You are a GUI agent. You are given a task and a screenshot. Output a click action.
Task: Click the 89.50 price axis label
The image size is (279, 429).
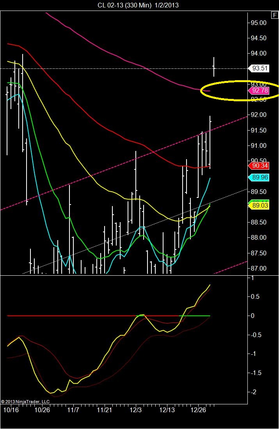pos(259,192)
